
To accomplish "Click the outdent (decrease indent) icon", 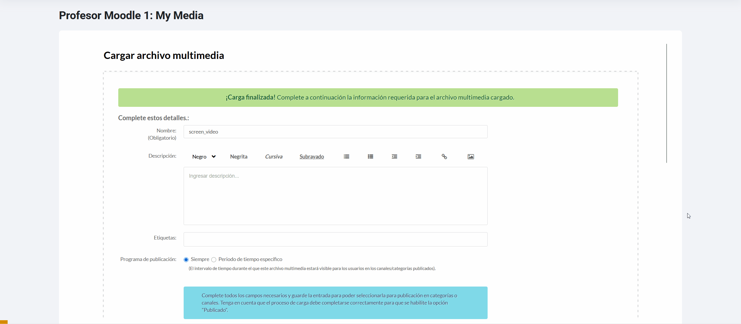I will 394,156.
